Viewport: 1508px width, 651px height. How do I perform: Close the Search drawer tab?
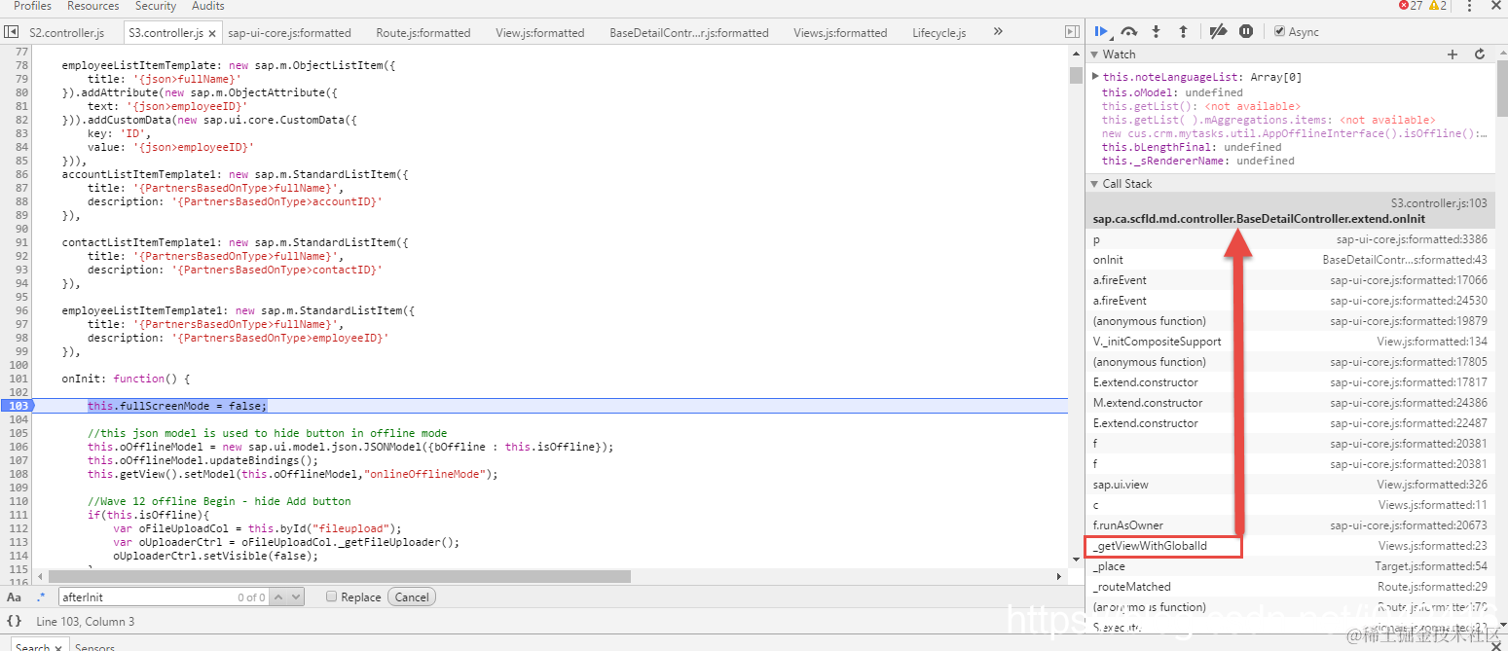pos(57,647)
